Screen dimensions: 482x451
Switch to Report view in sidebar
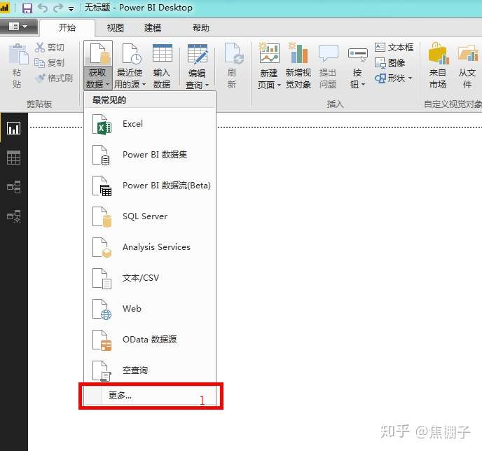tap(14, 128)
